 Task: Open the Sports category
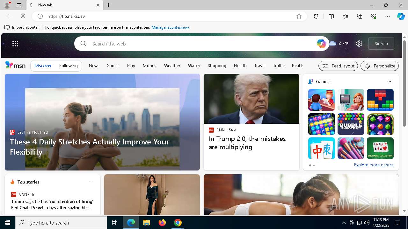(x=113, y=66)
